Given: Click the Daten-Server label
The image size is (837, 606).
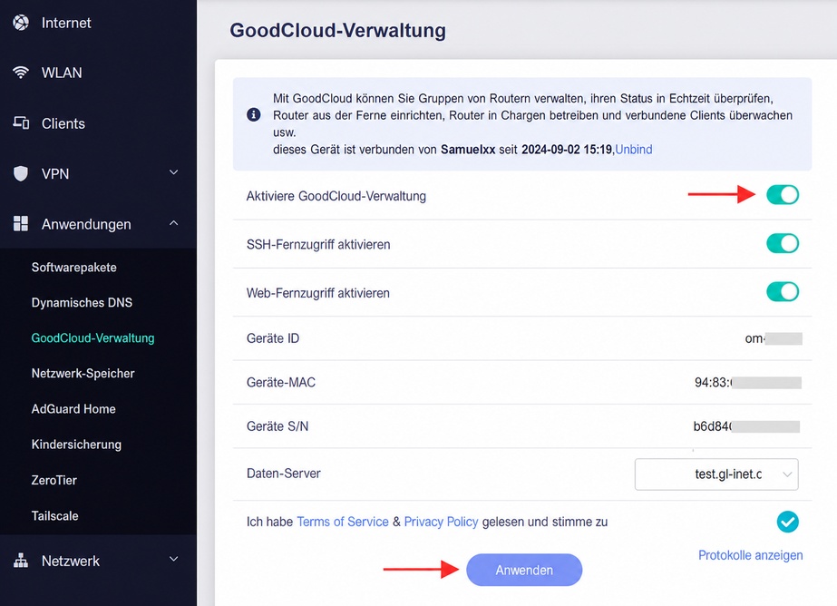Looking at the screenshot, I should pos(284,474).
